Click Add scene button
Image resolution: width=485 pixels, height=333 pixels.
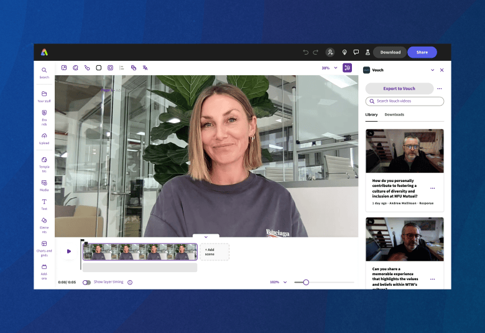click(215, 252)
